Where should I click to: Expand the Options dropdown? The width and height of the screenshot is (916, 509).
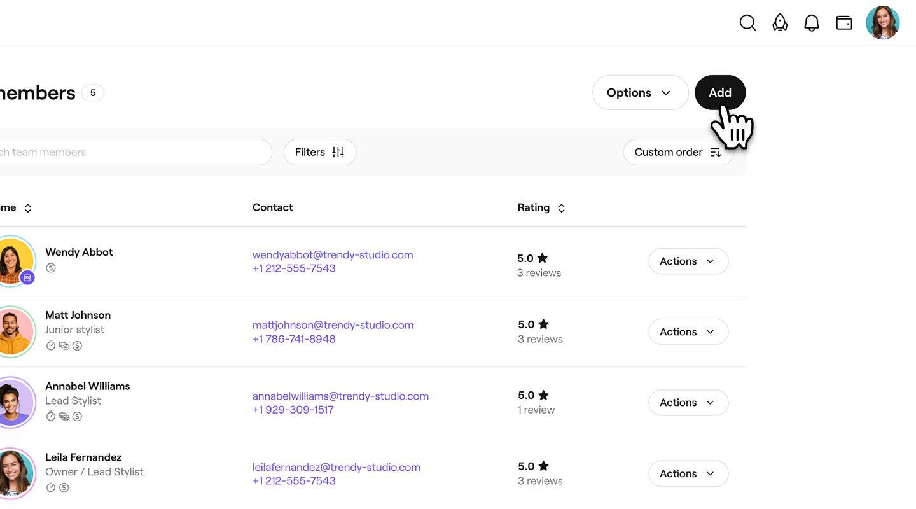click(x=640, y=93)
